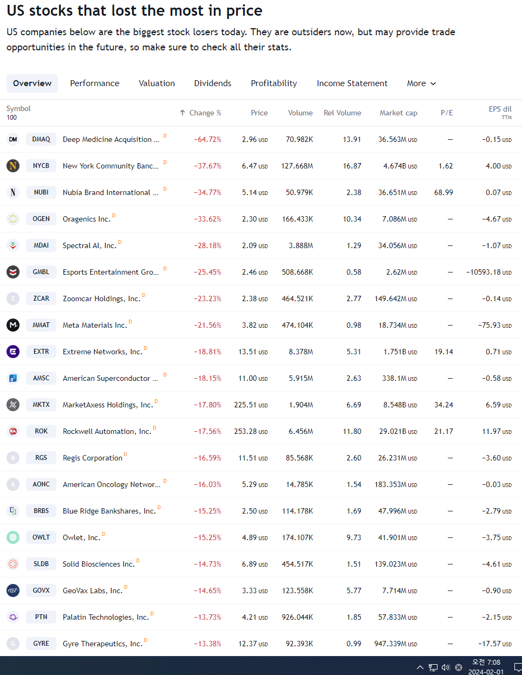
Task: Open the Oragenics Inc. stock link
Action: (87, 219)
